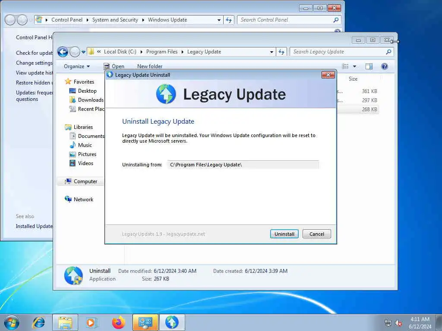This screenshot has width=442, height=331.
Task: Refresh the Windows Update Control Panel window
Action: tap(229, 20)
